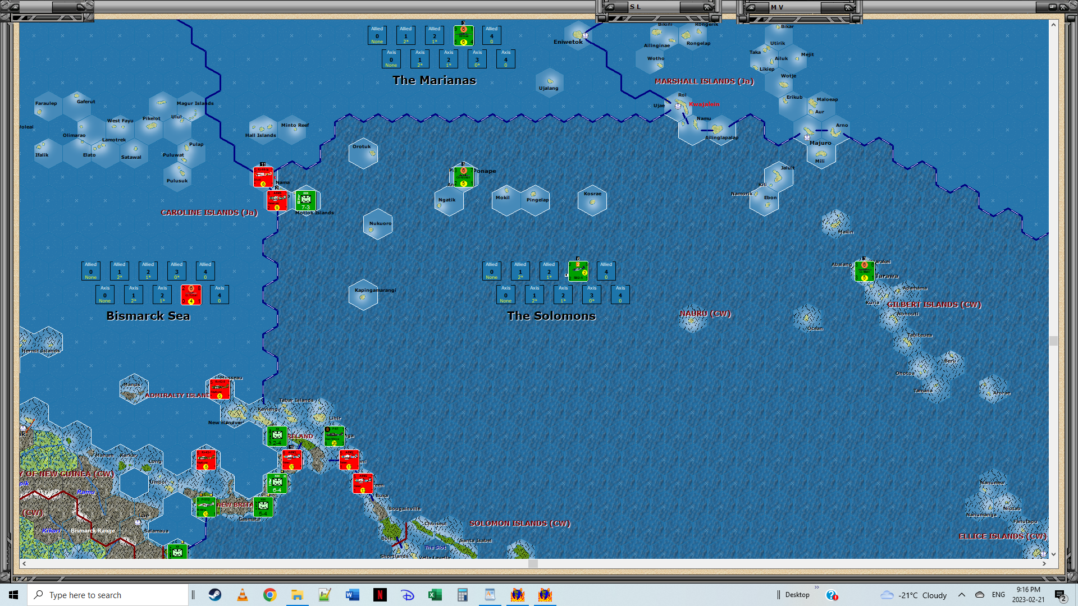1078x606 pixels.
Task: Open Steam from the taskbar
Action: 214,595
